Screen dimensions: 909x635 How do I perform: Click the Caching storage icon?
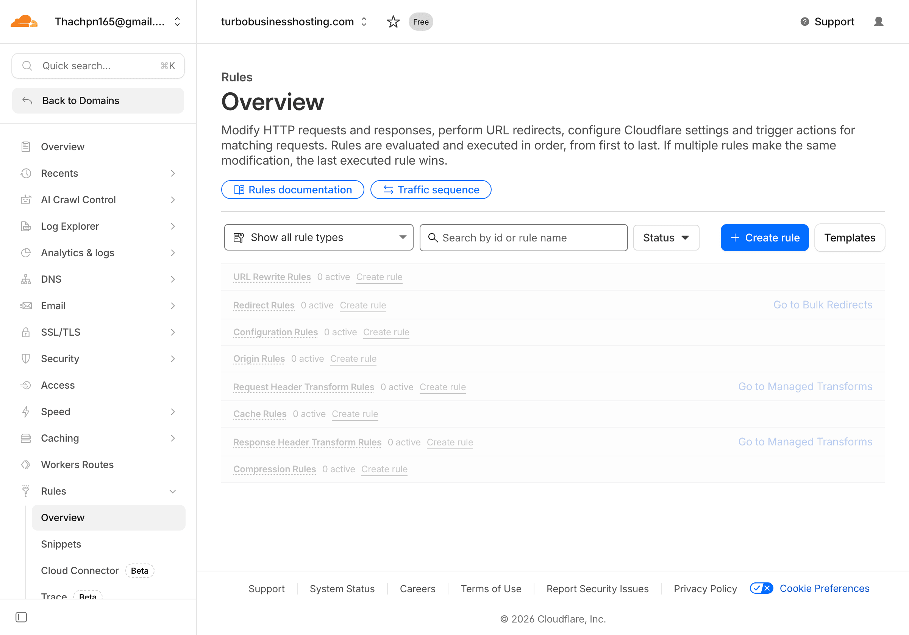pos(26,438)
